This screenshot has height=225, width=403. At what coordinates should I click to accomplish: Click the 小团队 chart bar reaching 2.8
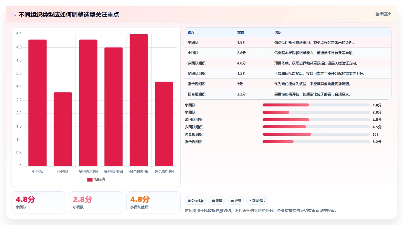63,129
